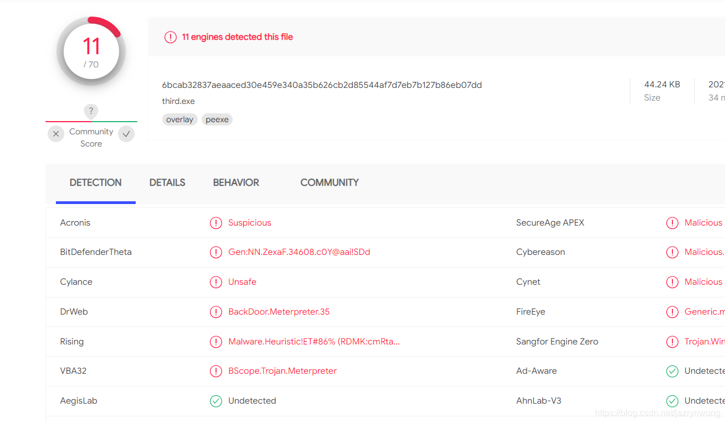
Task: Click the Rising engine name
Action: pyautogui.click(x=72, y=342)
